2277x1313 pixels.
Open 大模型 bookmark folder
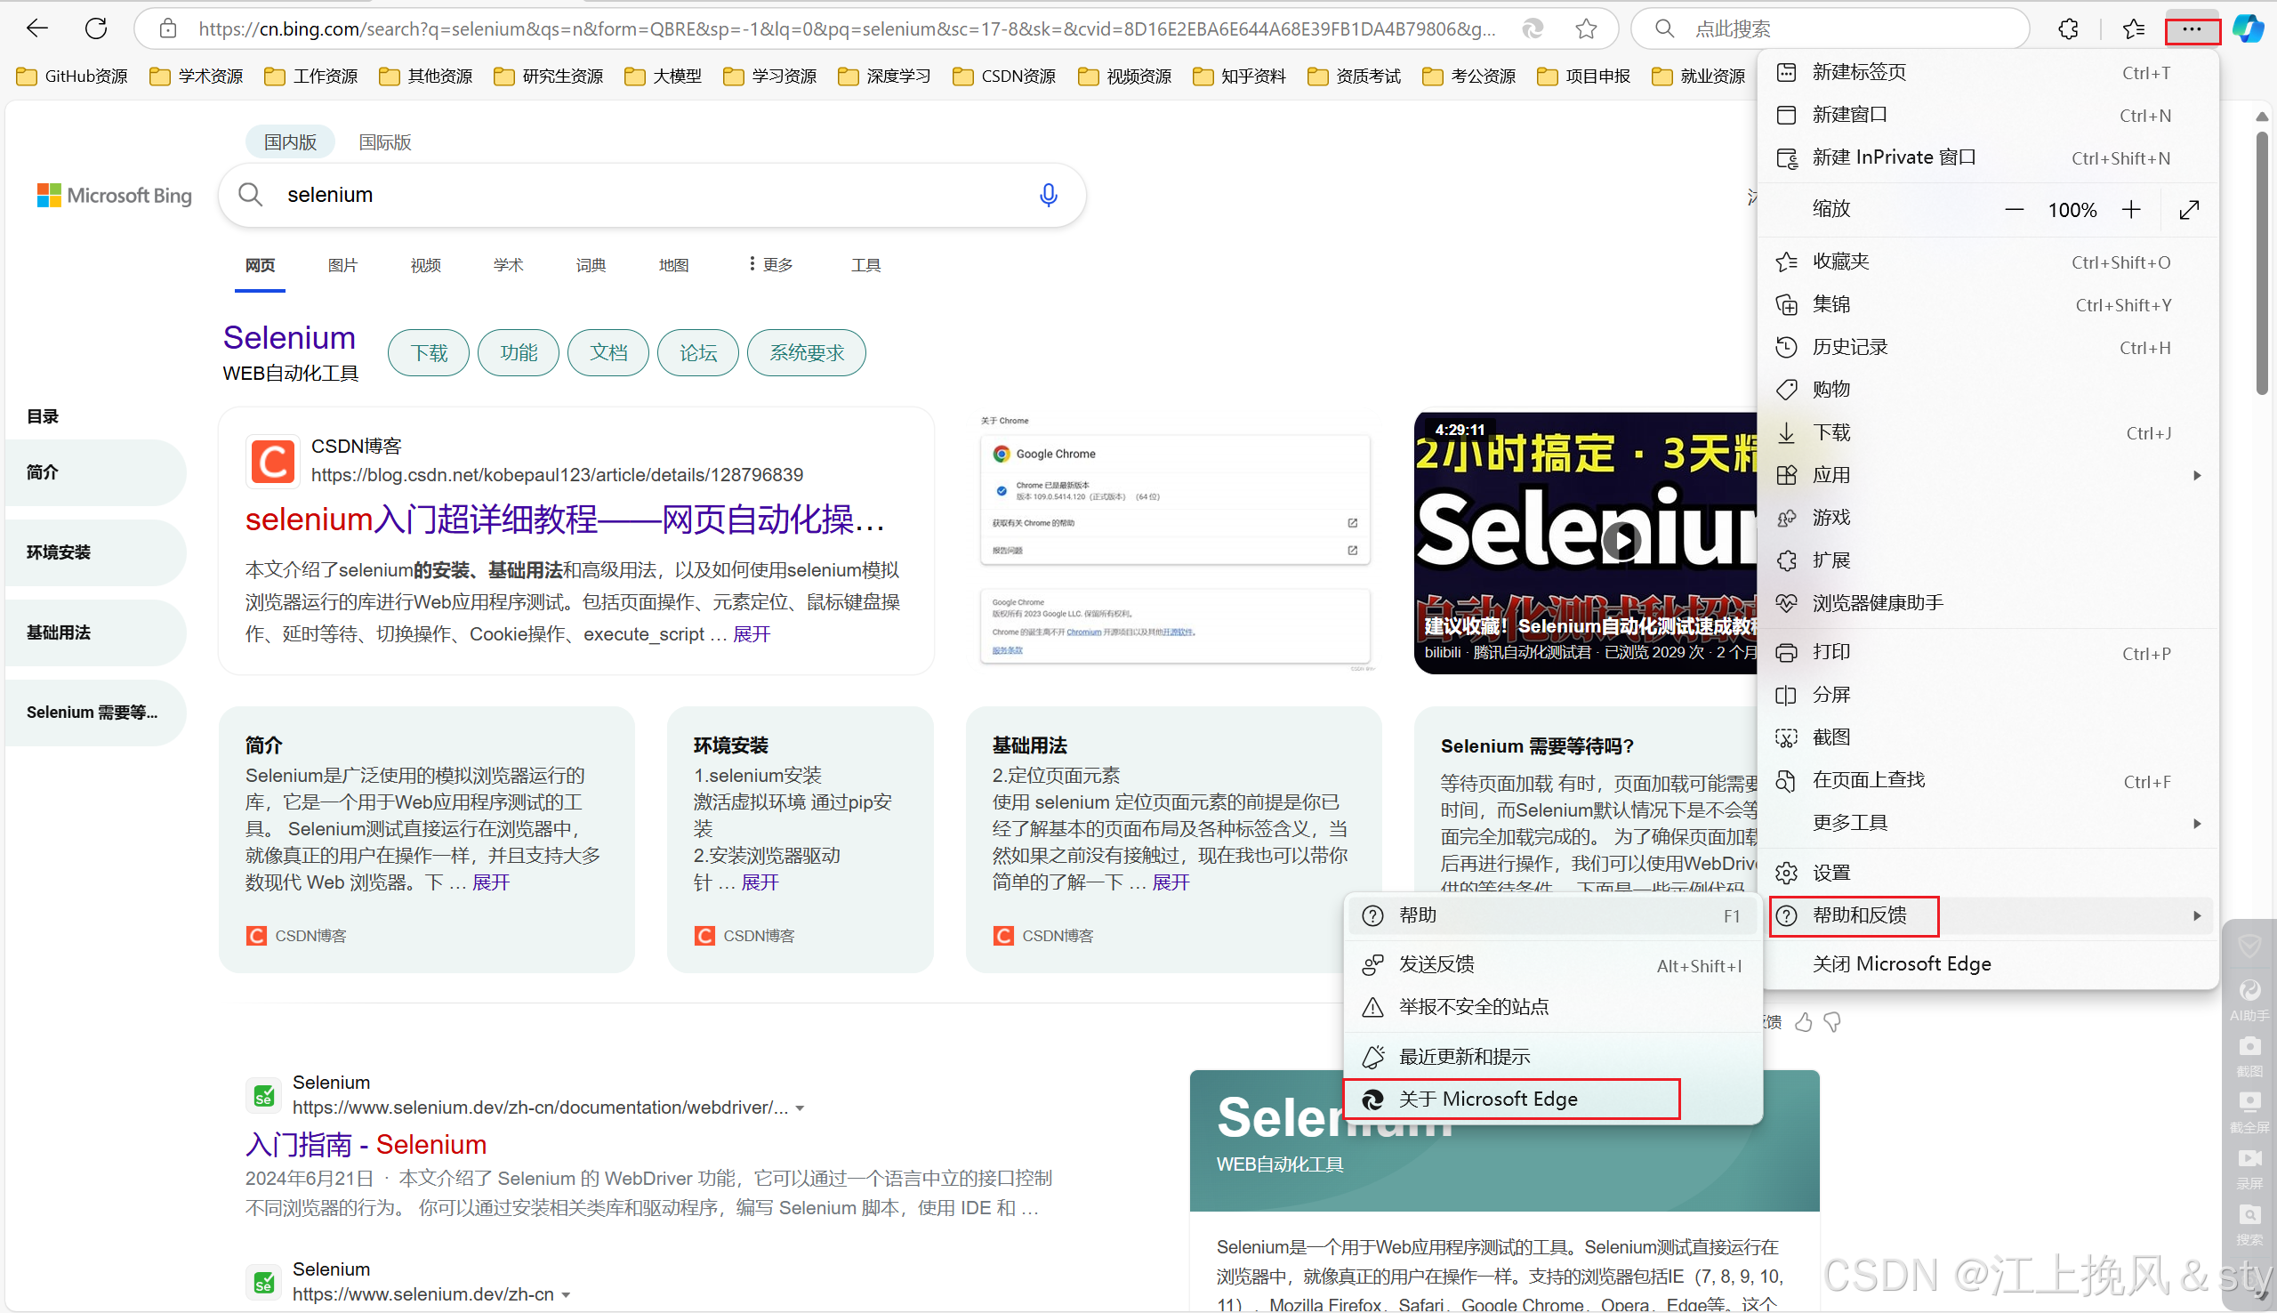point(664,76)
